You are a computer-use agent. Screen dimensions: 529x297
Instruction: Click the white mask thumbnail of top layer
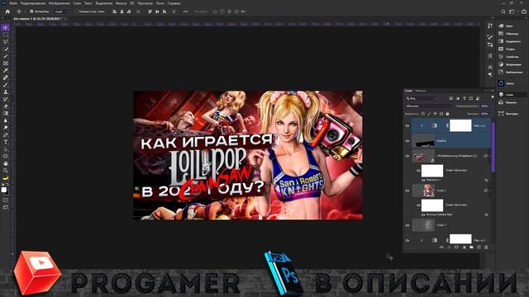coord(460,125)
